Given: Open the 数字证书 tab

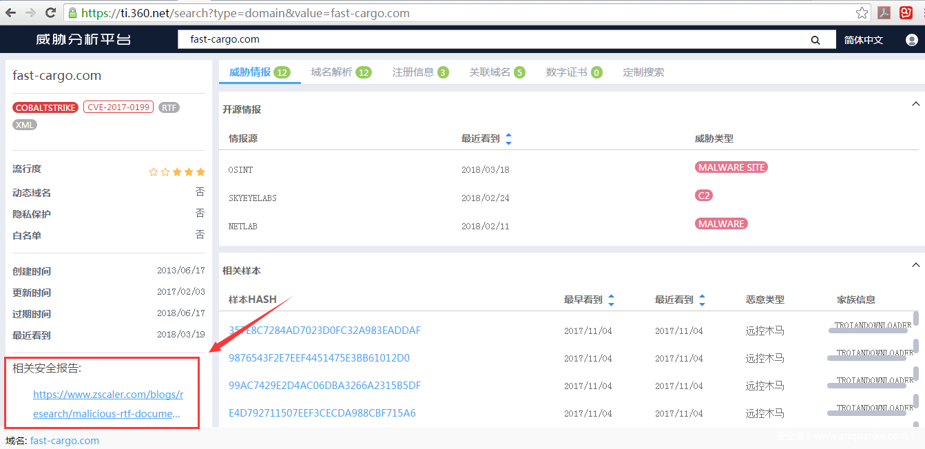Looking at the screenshot, I should tap(574, 72).
